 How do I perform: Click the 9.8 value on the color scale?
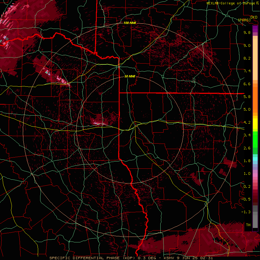tap(247, 32)
